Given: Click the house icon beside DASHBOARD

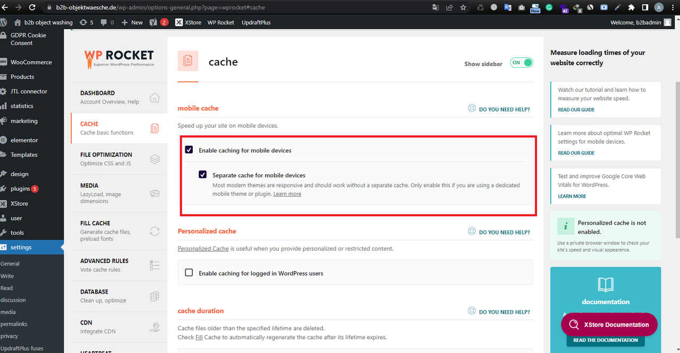Looking at the screenshot, I should [x=155, y=98].
